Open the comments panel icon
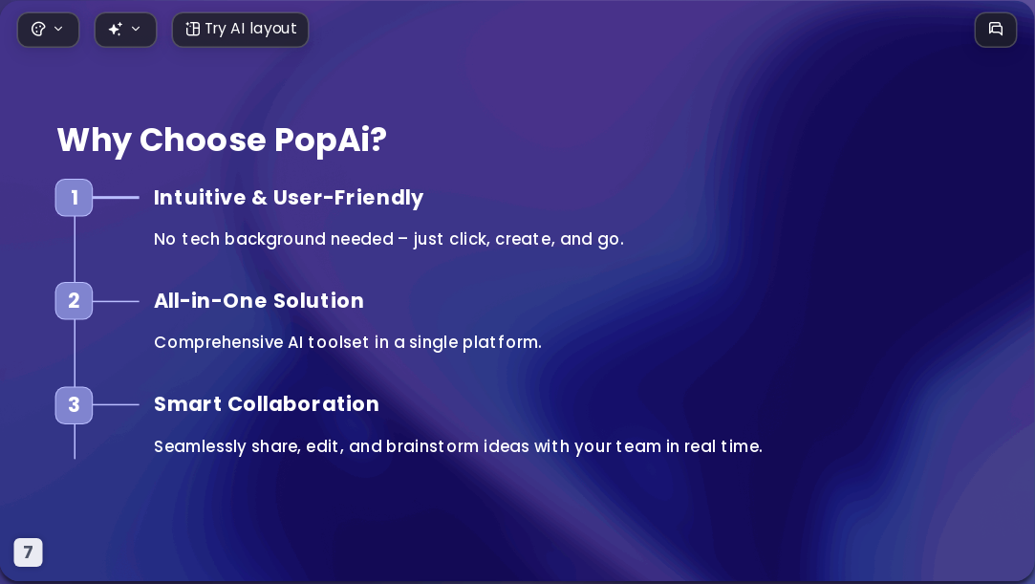This screenshot has width=1035, height=584. (x=996, y=30)
